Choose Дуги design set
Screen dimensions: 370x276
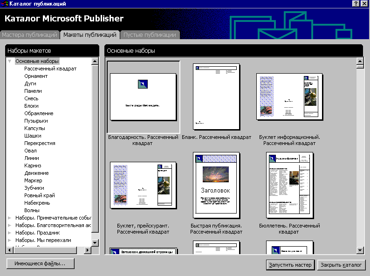[x=30, y=83]
